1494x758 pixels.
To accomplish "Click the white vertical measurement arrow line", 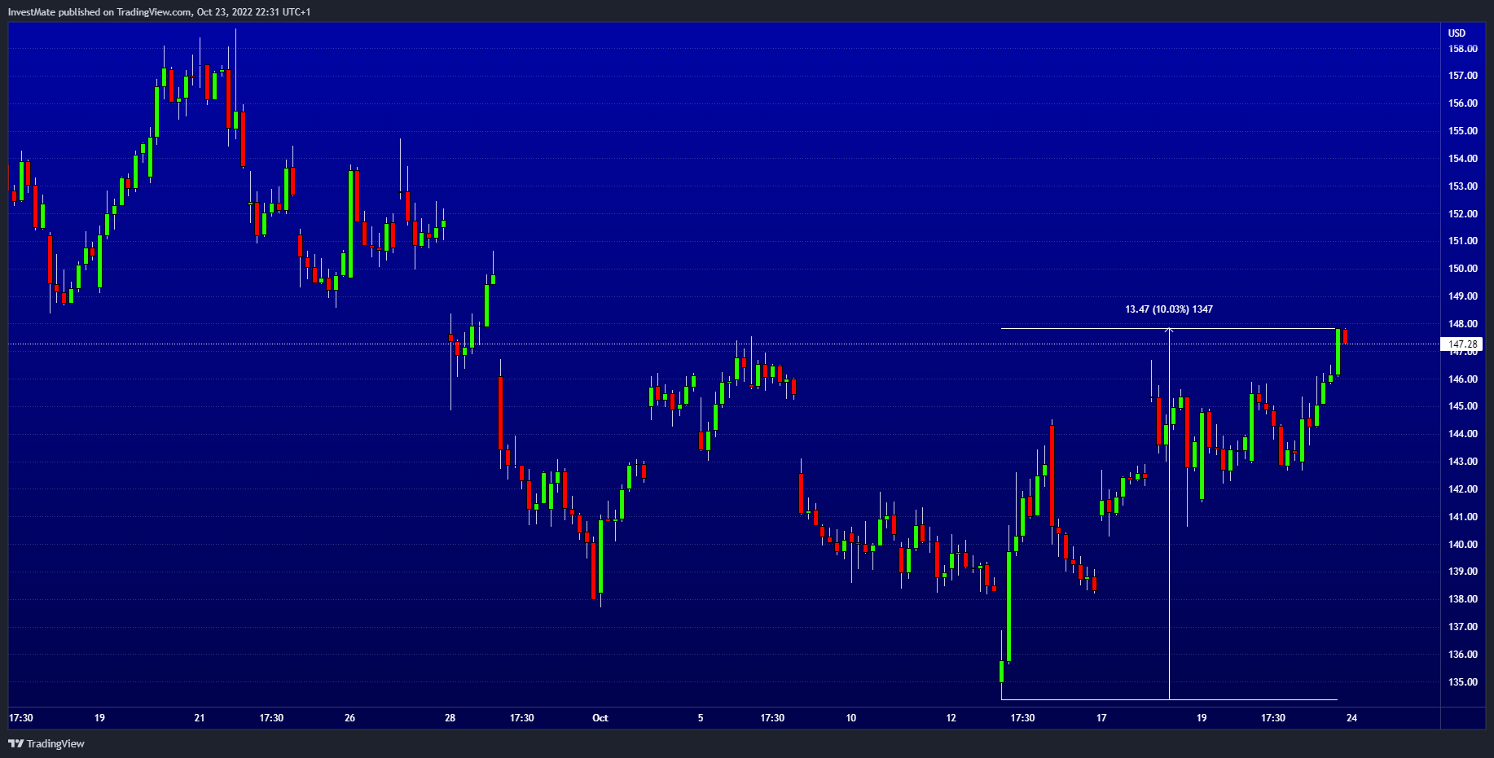I will coord(1170,513).
